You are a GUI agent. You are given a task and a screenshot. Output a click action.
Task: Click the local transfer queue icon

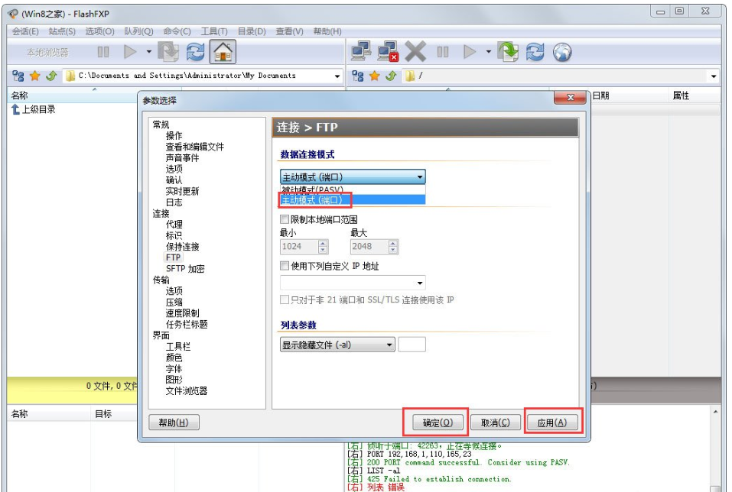(168, 52)
